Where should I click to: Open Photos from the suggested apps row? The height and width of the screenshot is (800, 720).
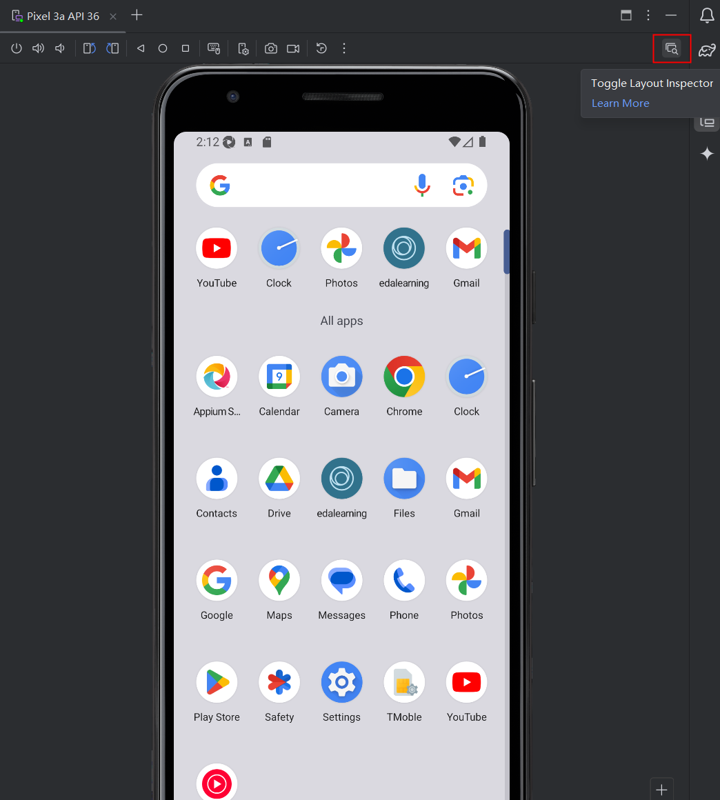[x=341, y=258]
